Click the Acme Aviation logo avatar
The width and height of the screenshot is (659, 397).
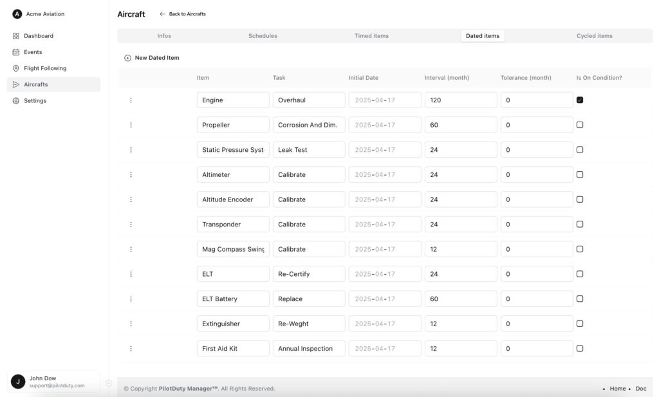[17, 14]
